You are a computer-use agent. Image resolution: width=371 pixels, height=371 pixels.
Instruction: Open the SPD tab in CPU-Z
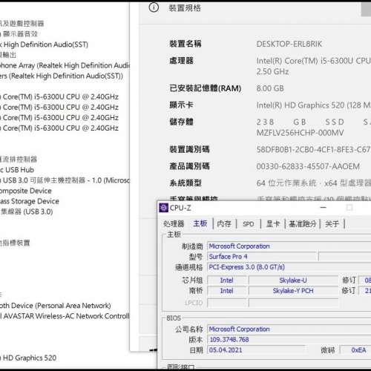pyautogui.click(x=248, y=224)
